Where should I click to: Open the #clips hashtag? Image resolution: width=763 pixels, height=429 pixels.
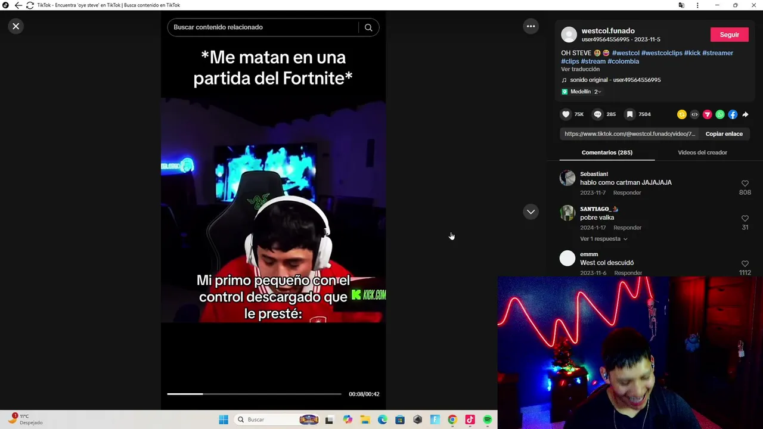click(x=570, y=61)
